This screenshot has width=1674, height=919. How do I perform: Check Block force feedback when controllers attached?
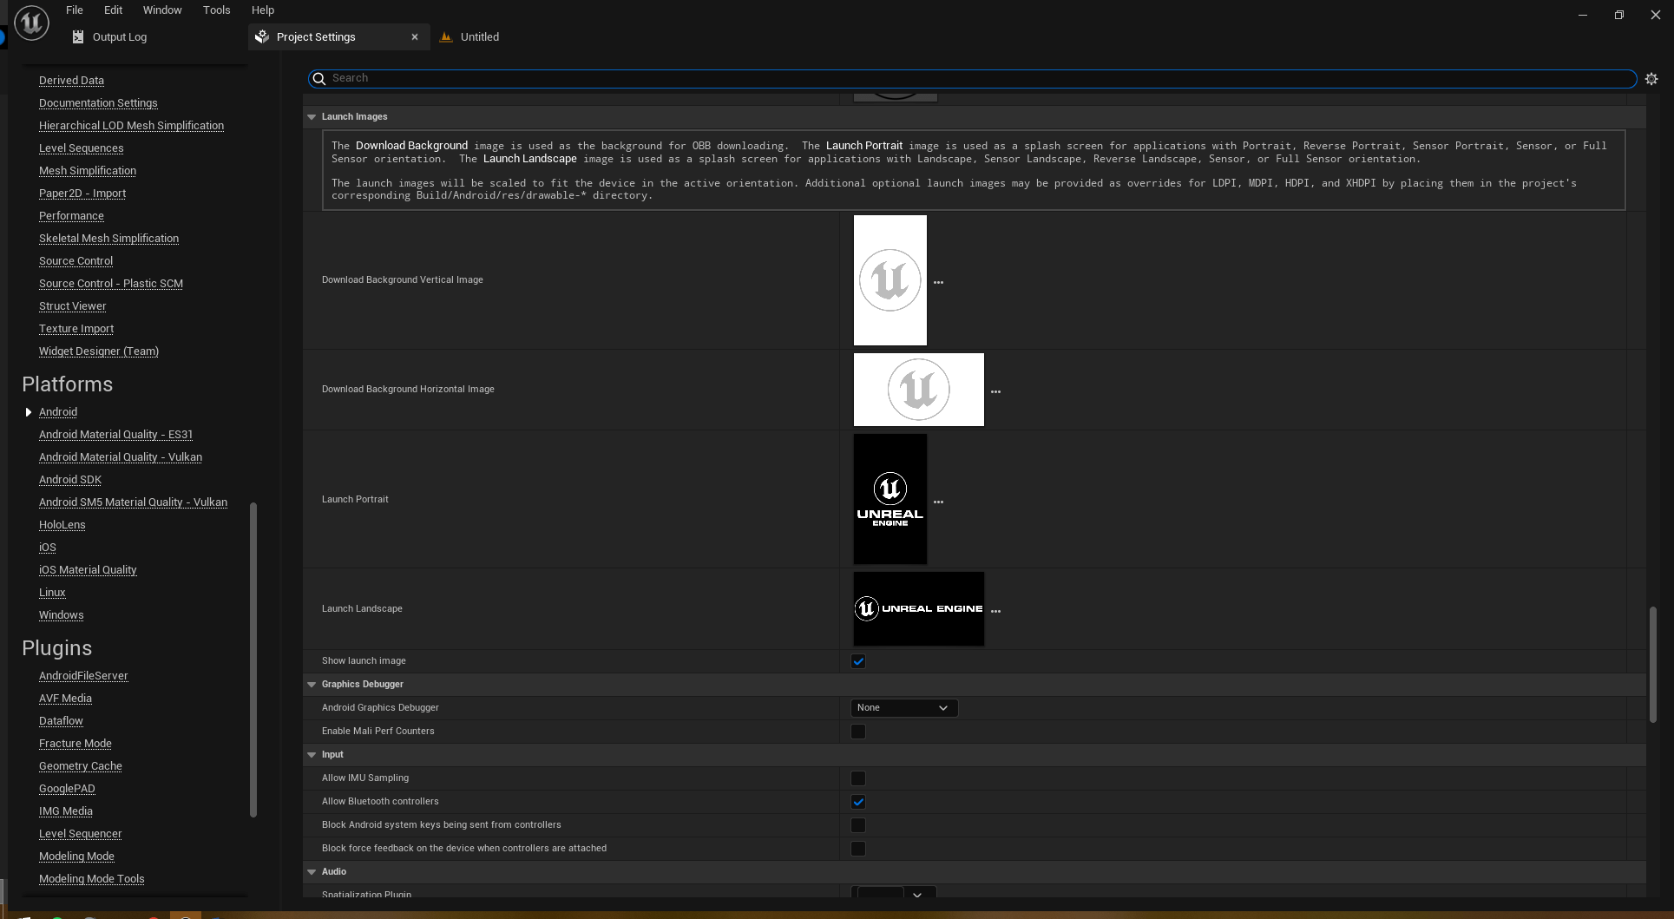point(858,849)
